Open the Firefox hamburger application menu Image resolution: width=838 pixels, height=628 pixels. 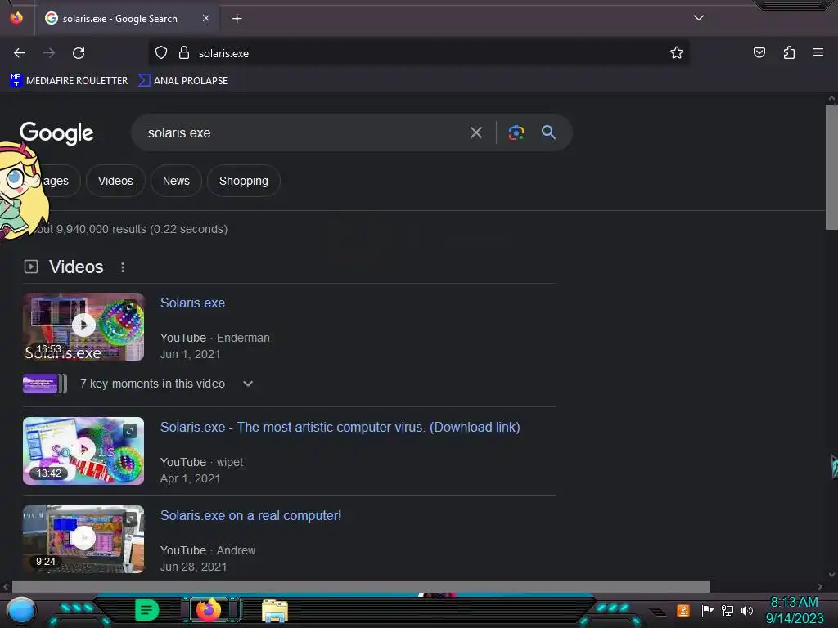(x=818, y=52)
